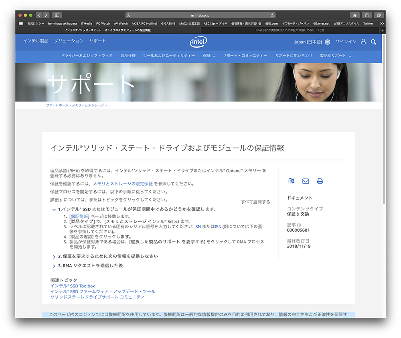Click サポートホーム breadcrumb link
Image resolution: width=401 pixels, height=338 pixels.
[x=57, y=105]
